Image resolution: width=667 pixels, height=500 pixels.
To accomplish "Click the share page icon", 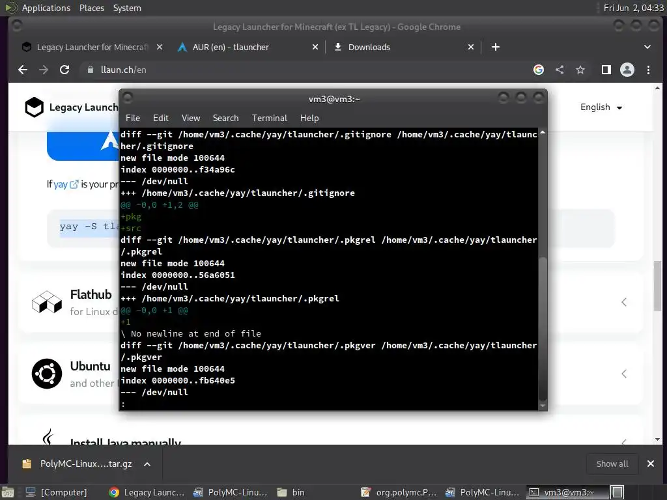I will tap(560, 70).
